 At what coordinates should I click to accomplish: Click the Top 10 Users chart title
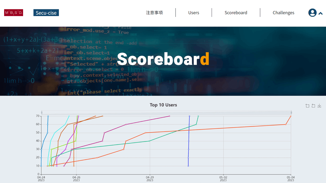pyautogui.click(x=163, y=105)
